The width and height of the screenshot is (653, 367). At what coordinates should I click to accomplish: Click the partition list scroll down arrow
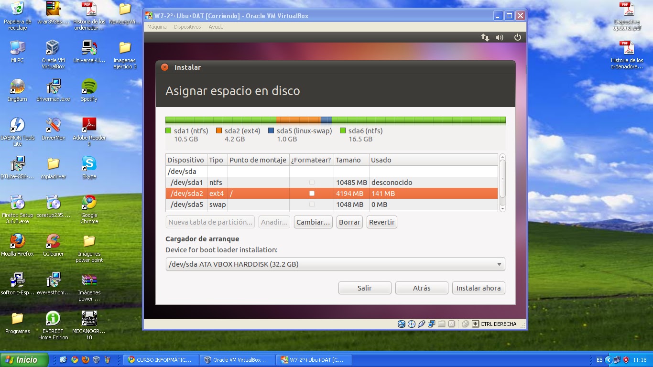pyautogui.click(x=502, y=208)
